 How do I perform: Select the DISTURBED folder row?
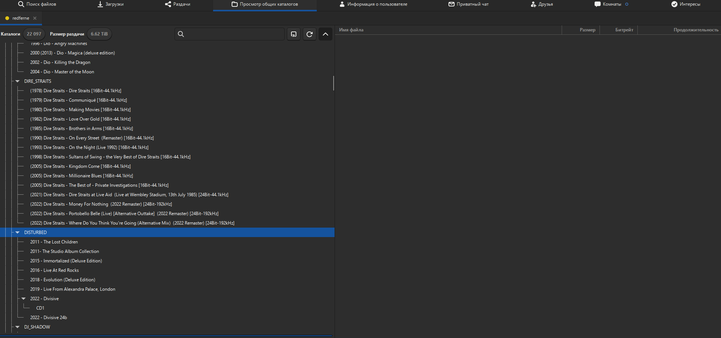167,233
